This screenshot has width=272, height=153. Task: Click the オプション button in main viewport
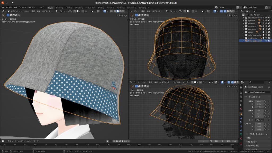click(122, 15)
